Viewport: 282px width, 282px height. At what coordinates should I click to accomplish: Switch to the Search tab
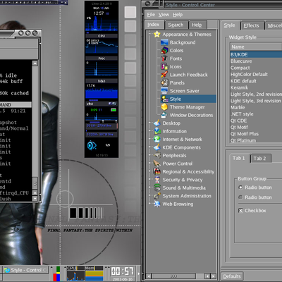(x=176, y=25)
